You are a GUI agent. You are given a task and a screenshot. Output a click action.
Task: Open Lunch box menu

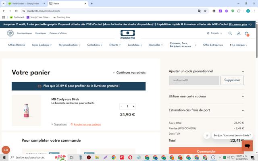[x=135, y=45]
